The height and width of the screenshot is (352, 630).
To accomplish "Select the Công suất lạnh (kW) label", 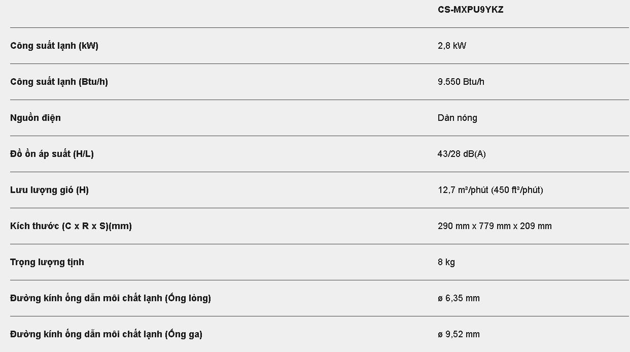I will click(x=54, y=46).
